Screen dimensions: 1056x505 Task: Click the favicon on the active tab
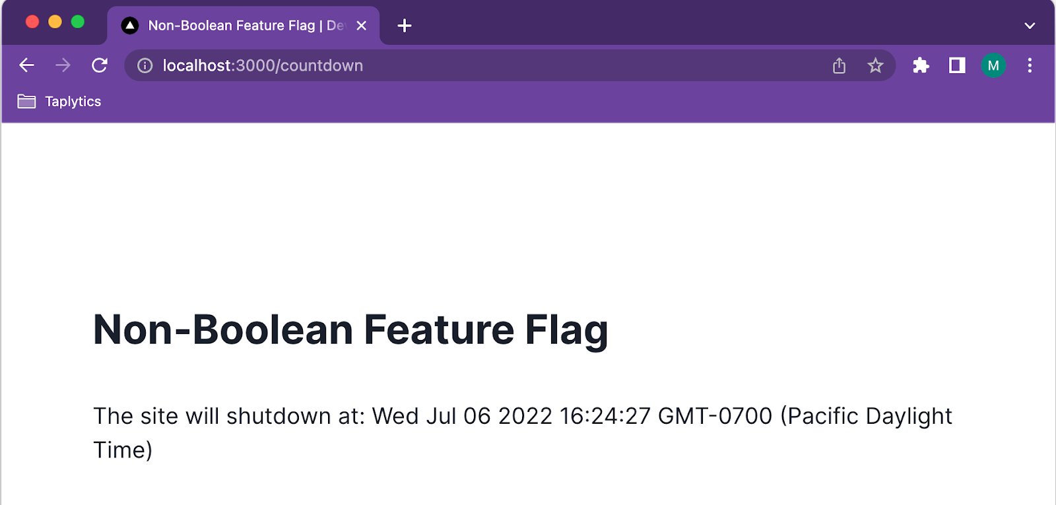coord(129,25)
